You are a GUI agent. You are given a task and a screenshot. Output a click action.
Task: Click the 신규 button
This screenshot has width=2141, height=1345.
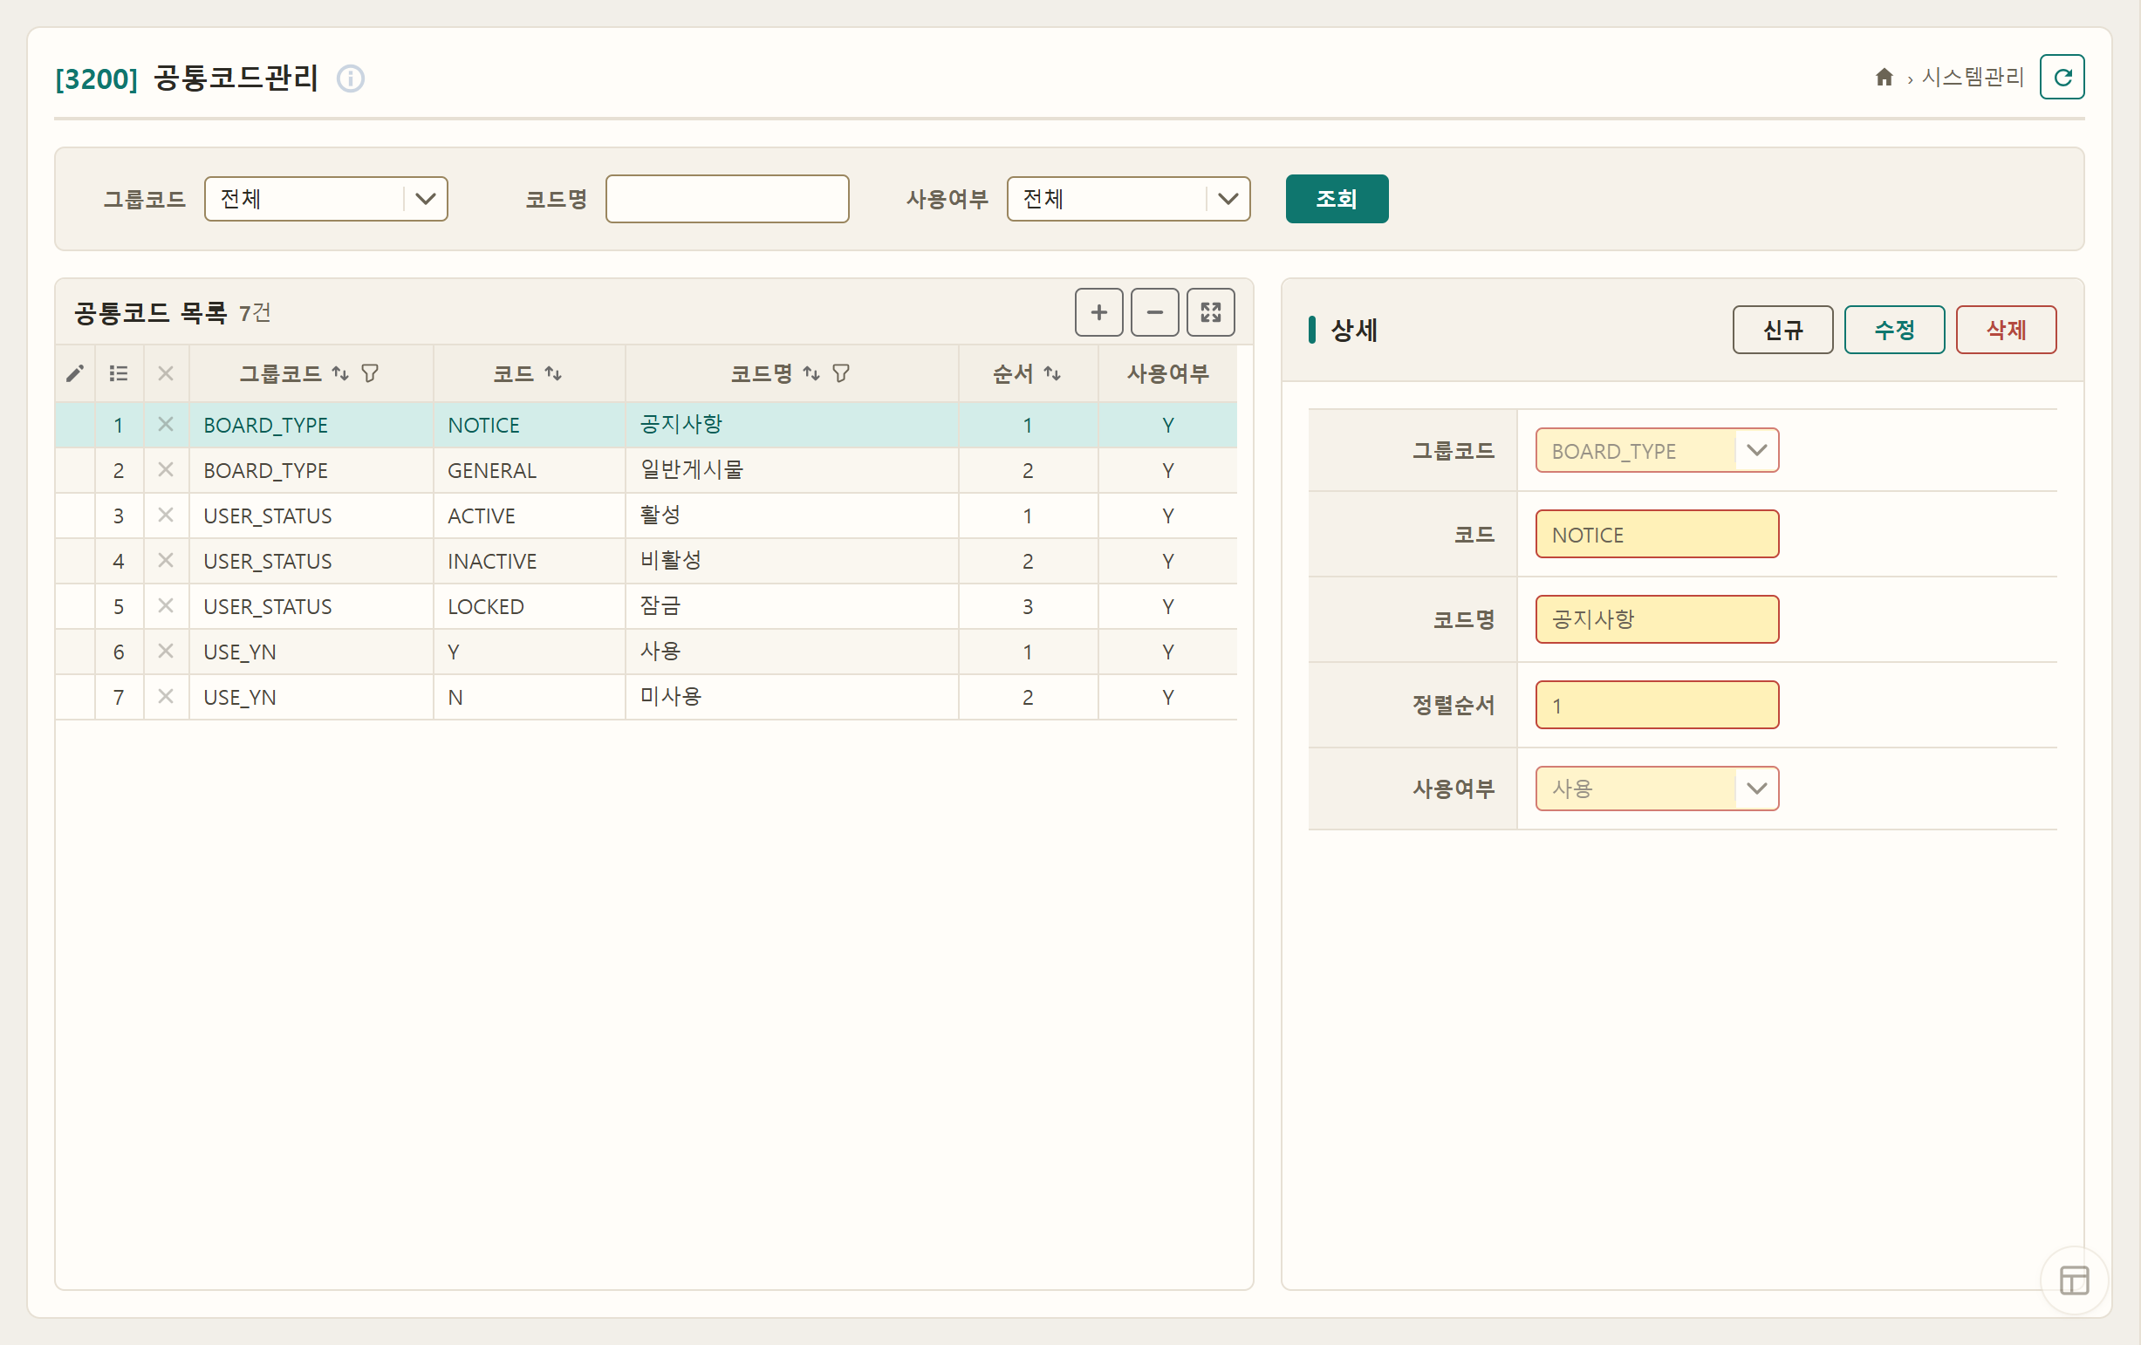coord(1782,330)
